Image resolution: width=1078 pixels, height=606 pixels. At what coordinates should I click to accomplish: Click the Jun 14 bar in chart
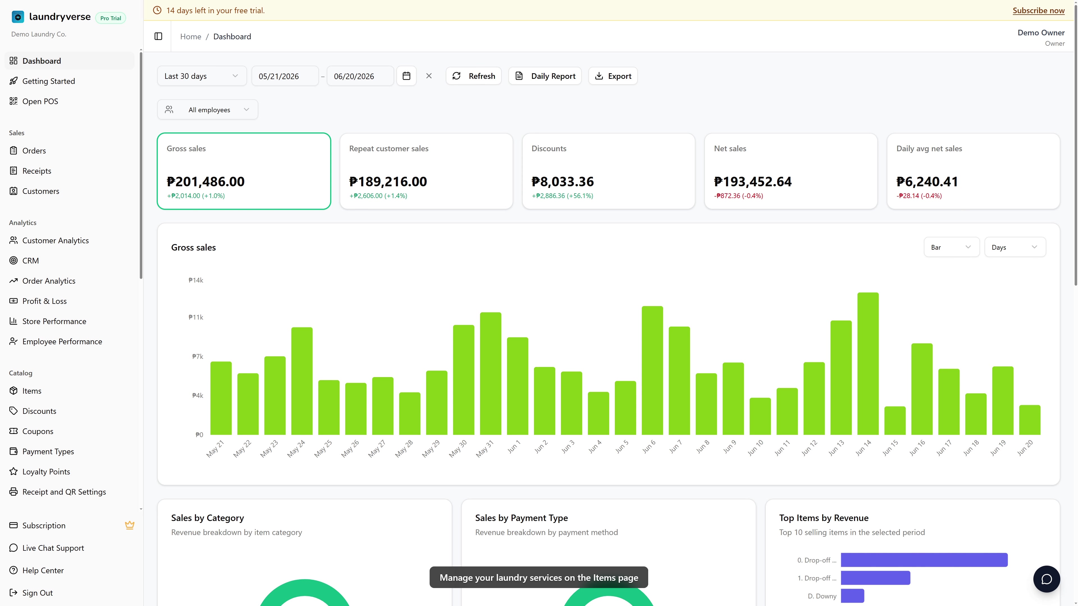click(x=868, y=363)
